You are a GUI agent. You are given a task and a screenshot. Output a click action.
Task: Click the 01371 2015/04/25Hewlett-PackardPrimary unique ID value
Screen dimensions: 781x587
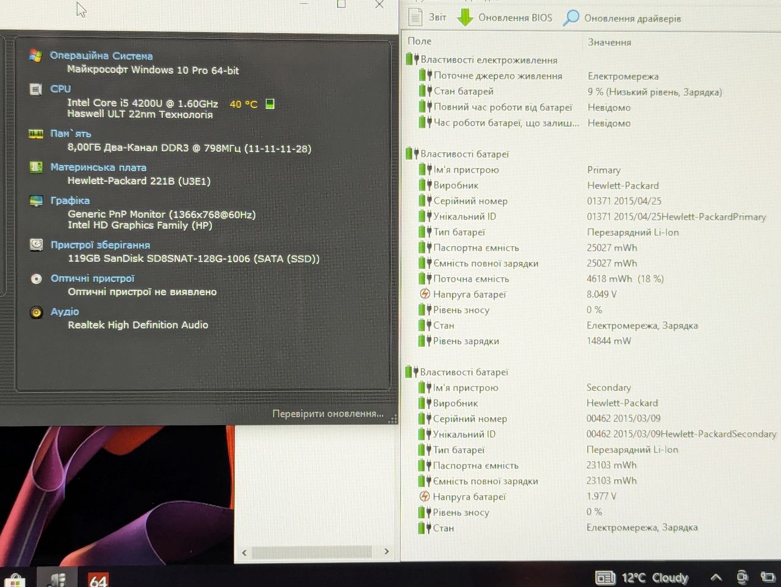[676, 216]
